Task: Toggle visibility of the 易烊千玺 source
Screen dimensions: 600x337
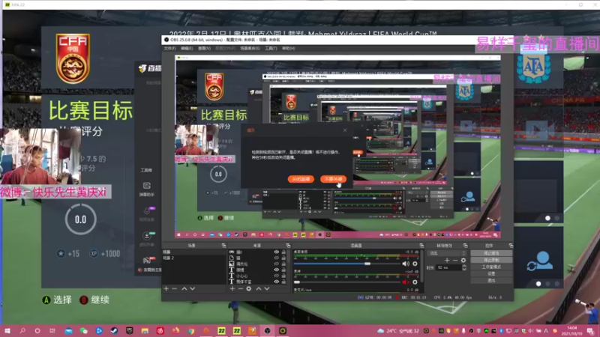Action: click(x=276, y=282)
